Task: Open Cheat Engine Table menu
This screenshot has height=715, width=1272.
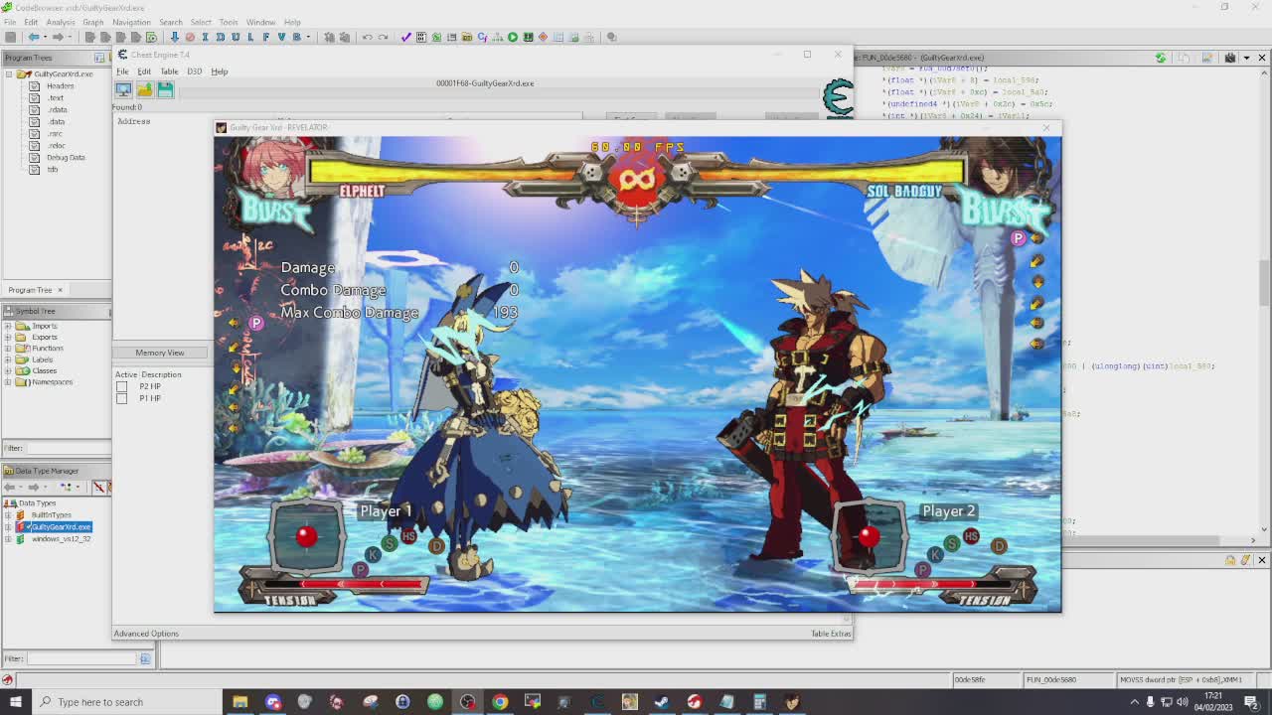Action: click(169, 71)
